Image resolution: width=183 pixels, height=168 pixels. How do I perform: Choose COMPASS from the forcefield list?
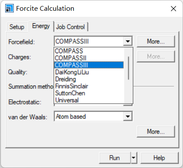click(89, 51)
